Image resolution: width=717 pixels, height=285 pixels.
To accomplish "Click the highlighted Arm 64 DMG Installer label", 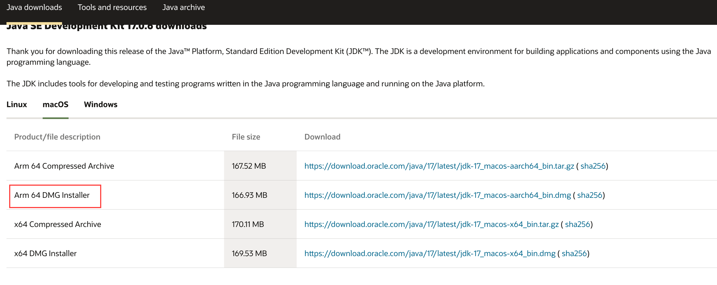I will (x=52, y=195).
